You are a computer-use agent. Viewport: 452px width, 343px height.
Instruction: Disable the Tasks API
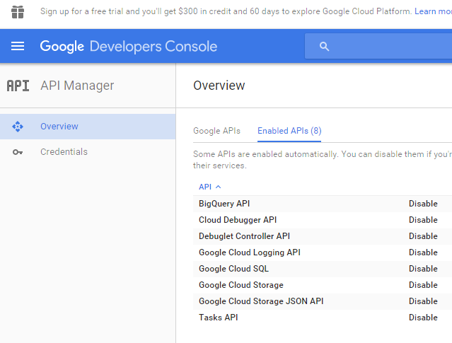click(423, 318)
